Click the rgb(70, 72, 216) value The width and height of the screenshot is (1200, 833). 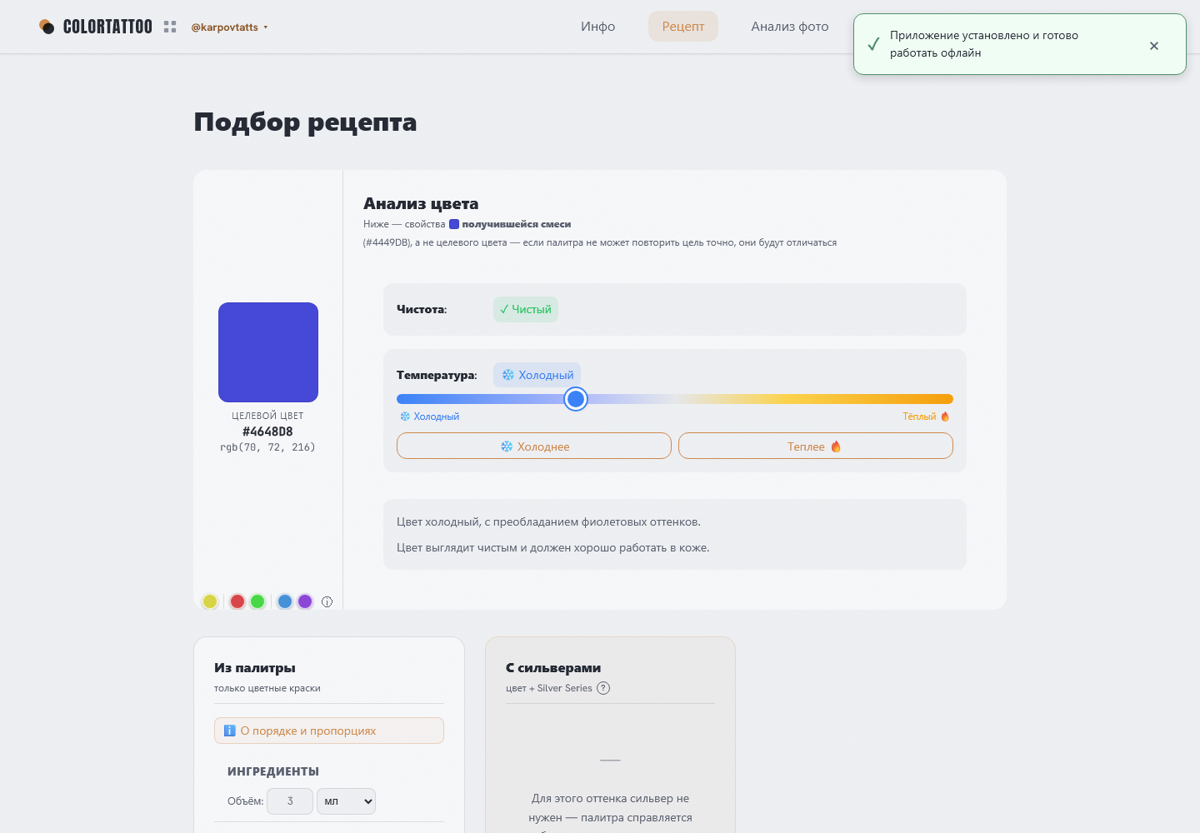click(x=267, y=447)
